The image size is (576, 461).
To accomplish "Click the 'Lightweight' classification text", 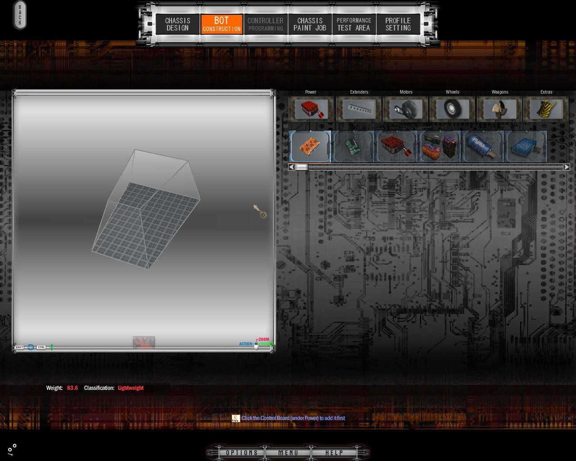I will click(131, 388).
